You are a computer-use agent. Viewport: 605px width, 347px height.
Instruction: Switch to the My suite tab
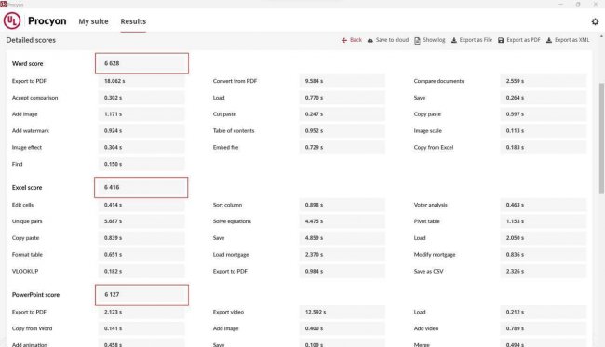coord(93,21)
